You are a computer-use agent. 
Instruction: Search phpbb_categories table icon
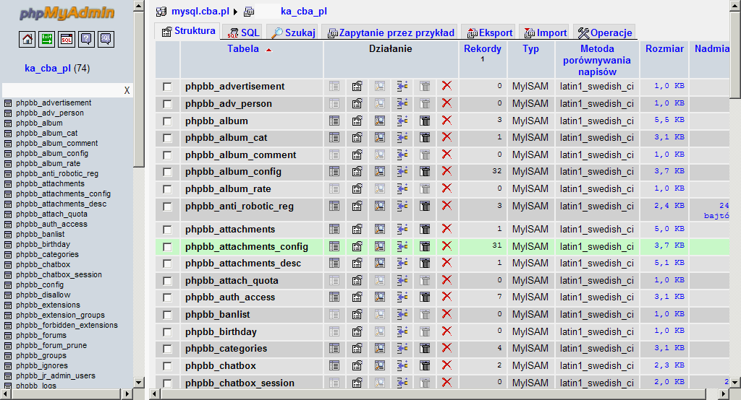(x=379, y=349)
